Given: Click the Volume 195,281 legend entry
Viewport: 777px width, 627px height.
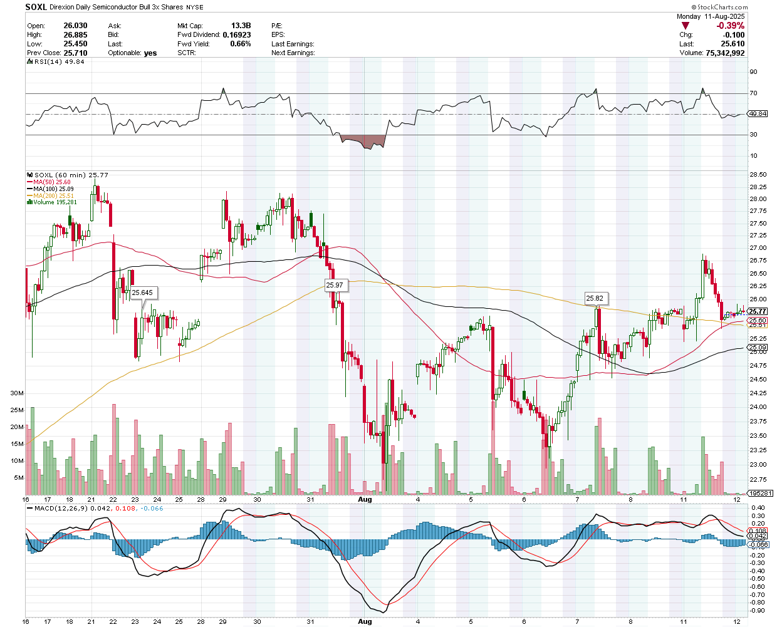Looking at the screenshot, I should click(x=55, y=202).
